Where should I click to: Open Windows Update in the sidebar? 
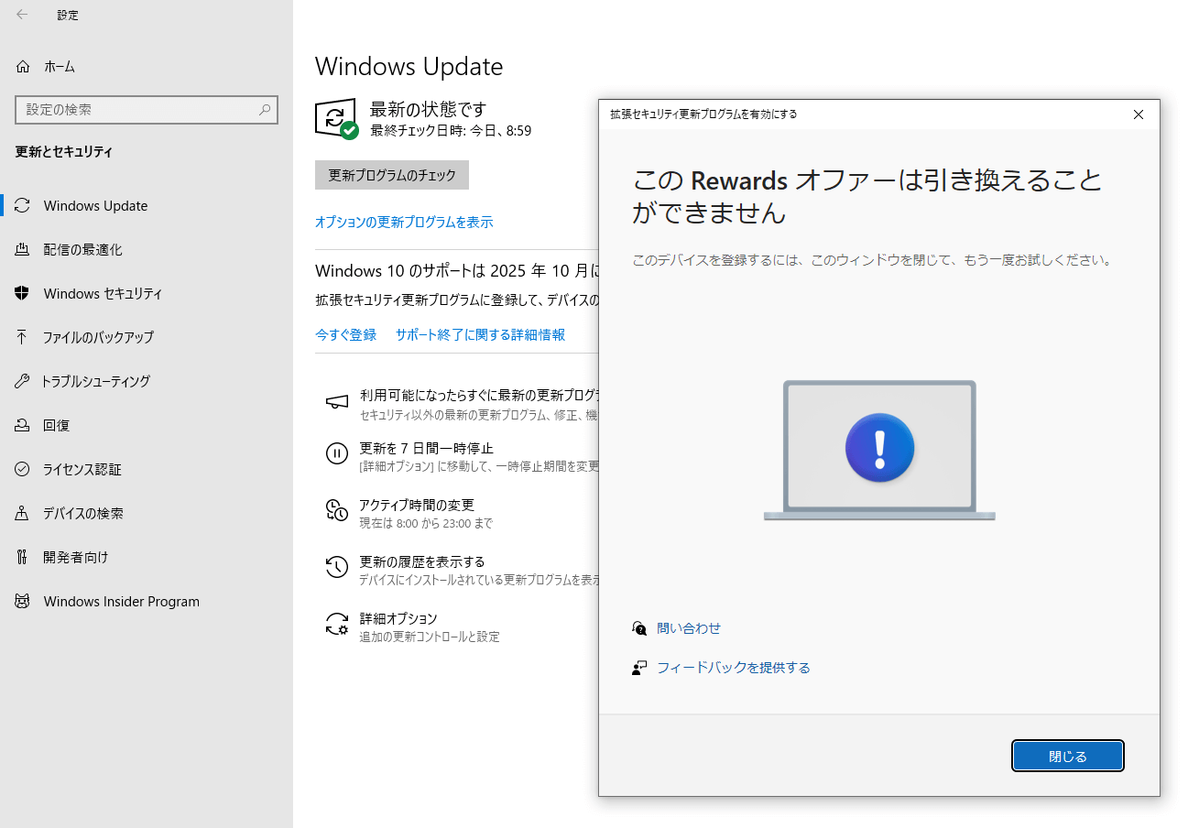pyautogui.click(x=95, y=206)
